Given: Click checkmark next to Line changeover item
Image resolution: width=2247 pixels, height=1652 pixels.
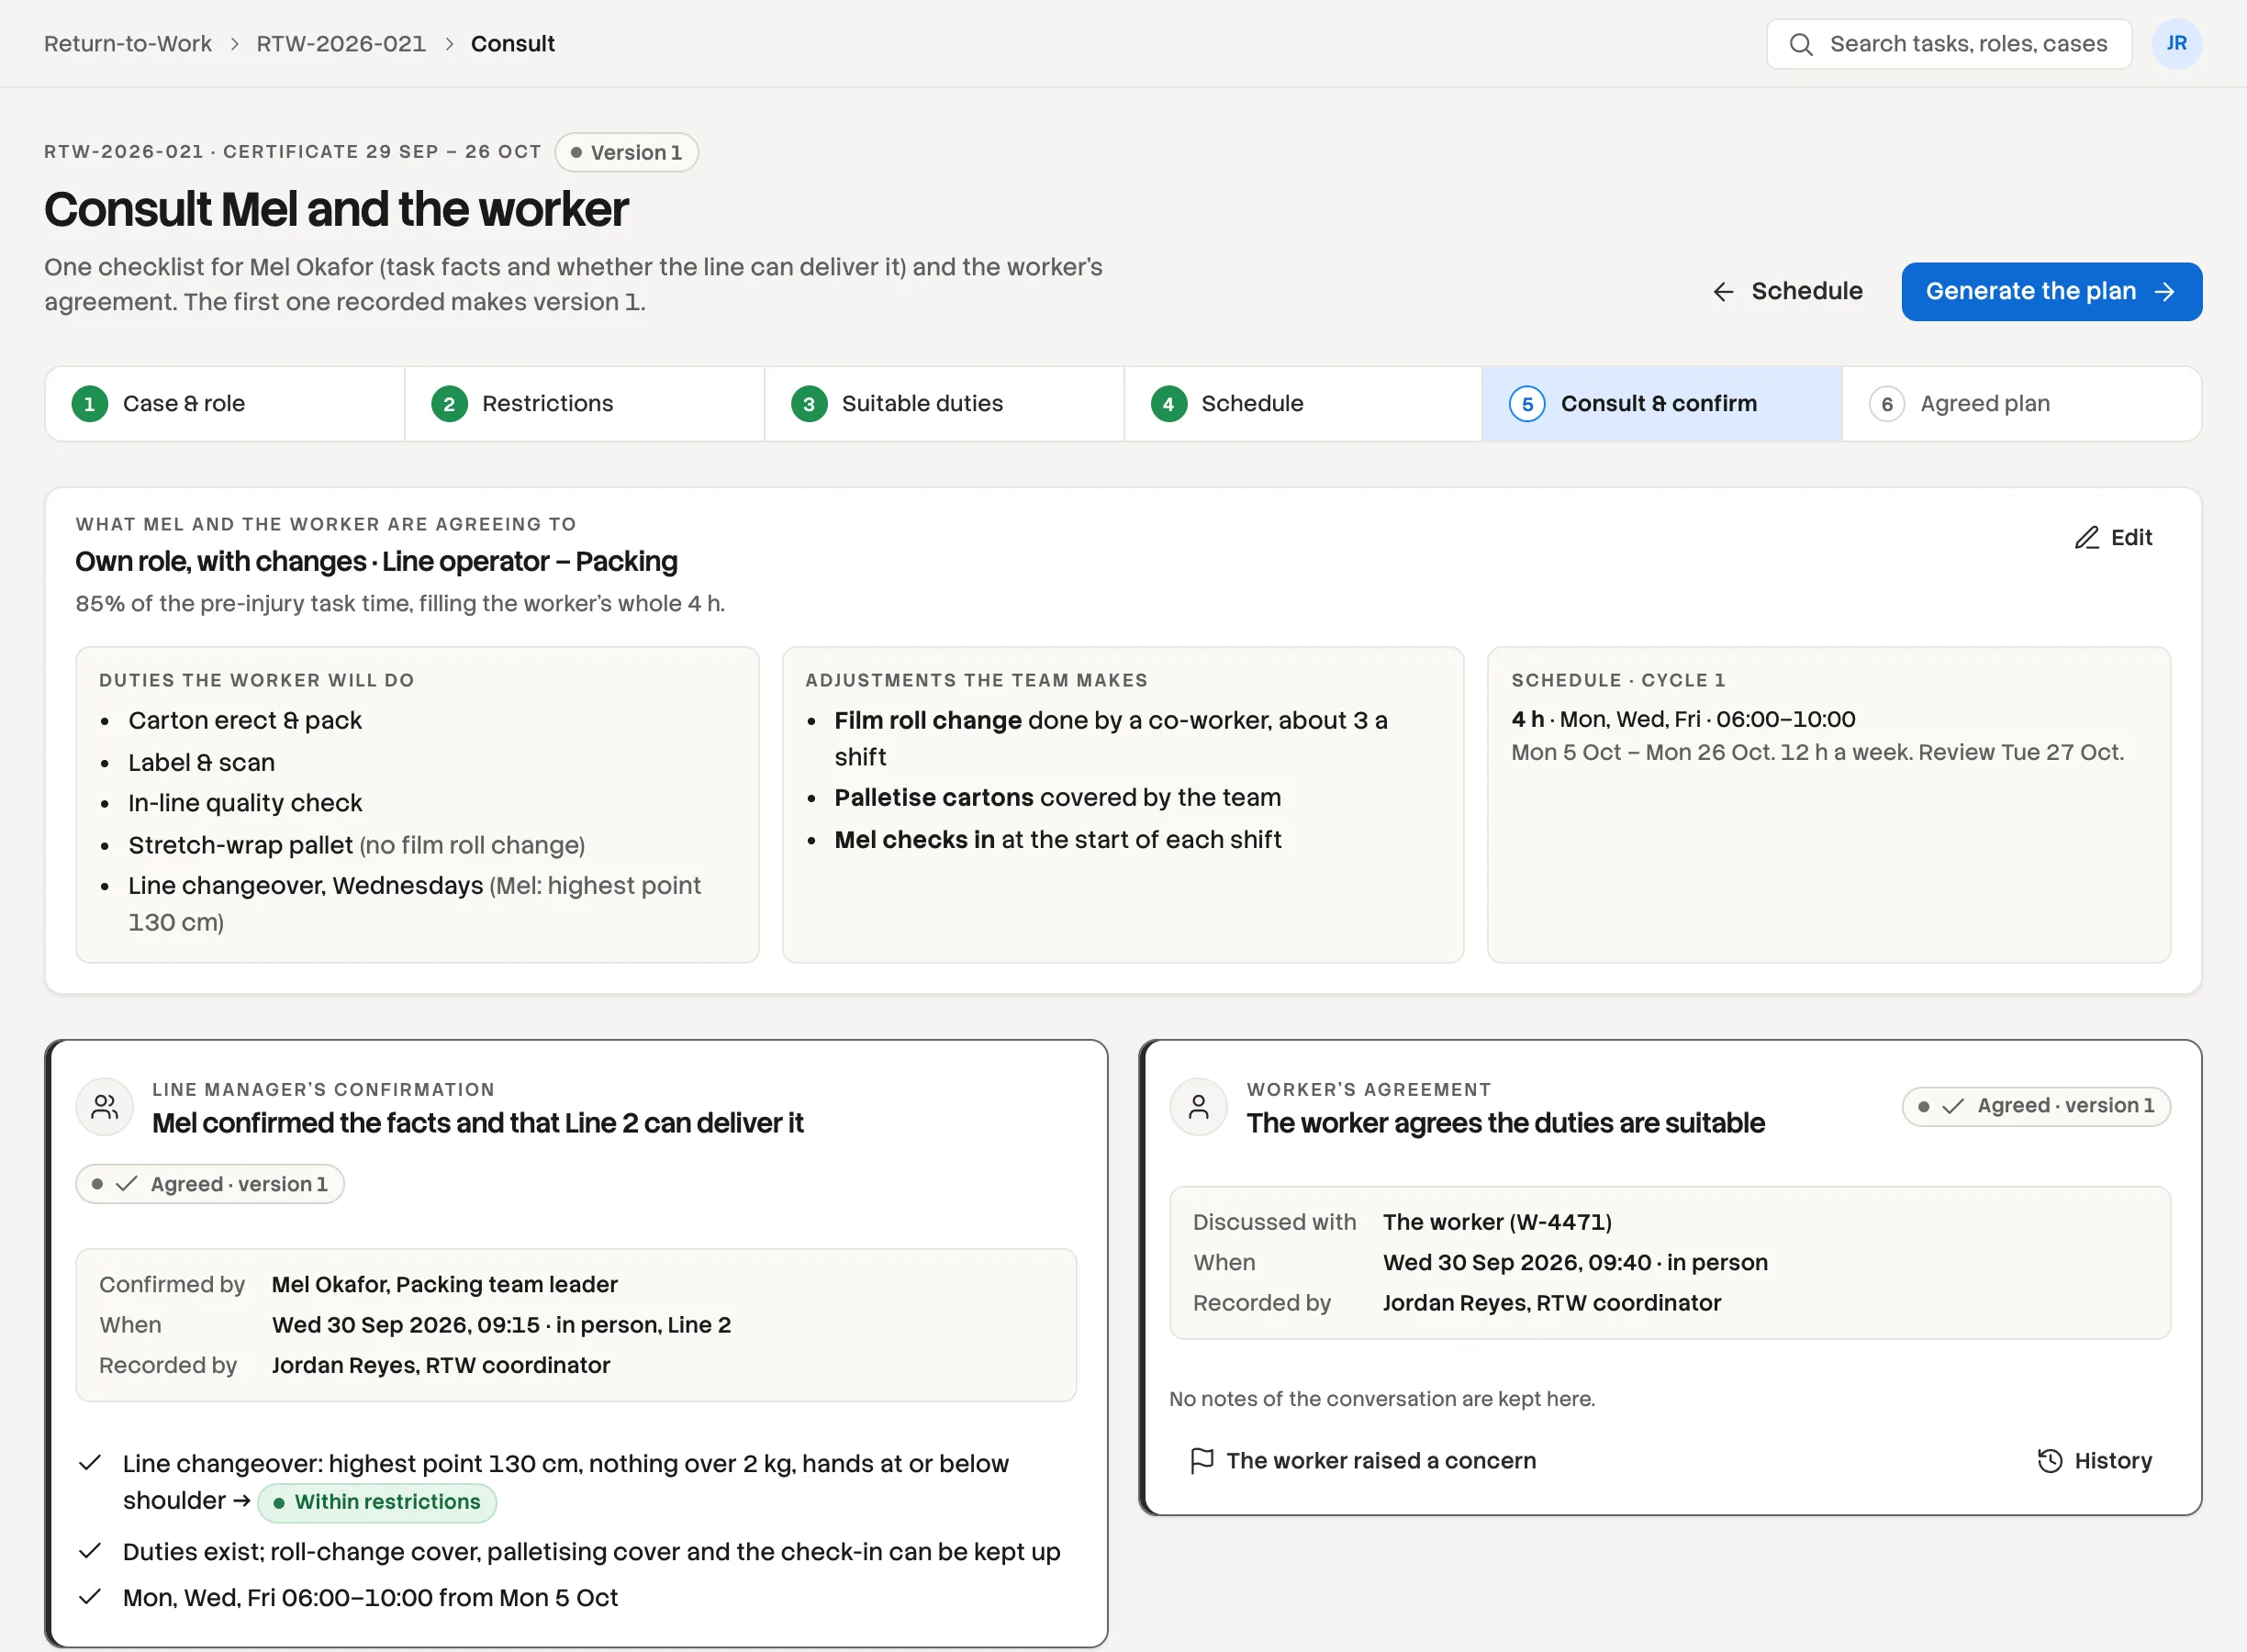Looking at the screenshot, I should [90, 1463].
